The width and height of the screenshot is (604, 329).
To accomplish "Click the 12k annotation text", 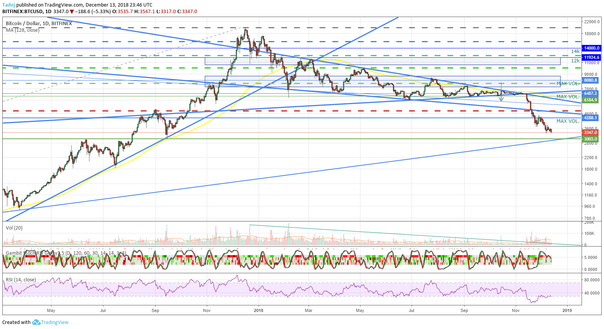I will [575, 61].
